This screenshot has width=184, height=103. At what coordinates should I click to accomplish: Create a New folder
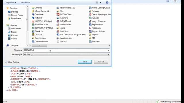[25, 3]
